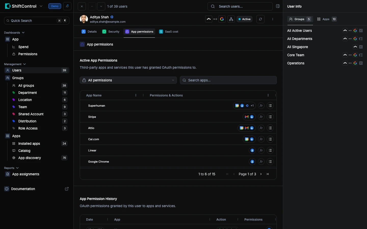
Task: Click the Google Chrome users icon
Action: pyautogui.click(x=261, y=162)
